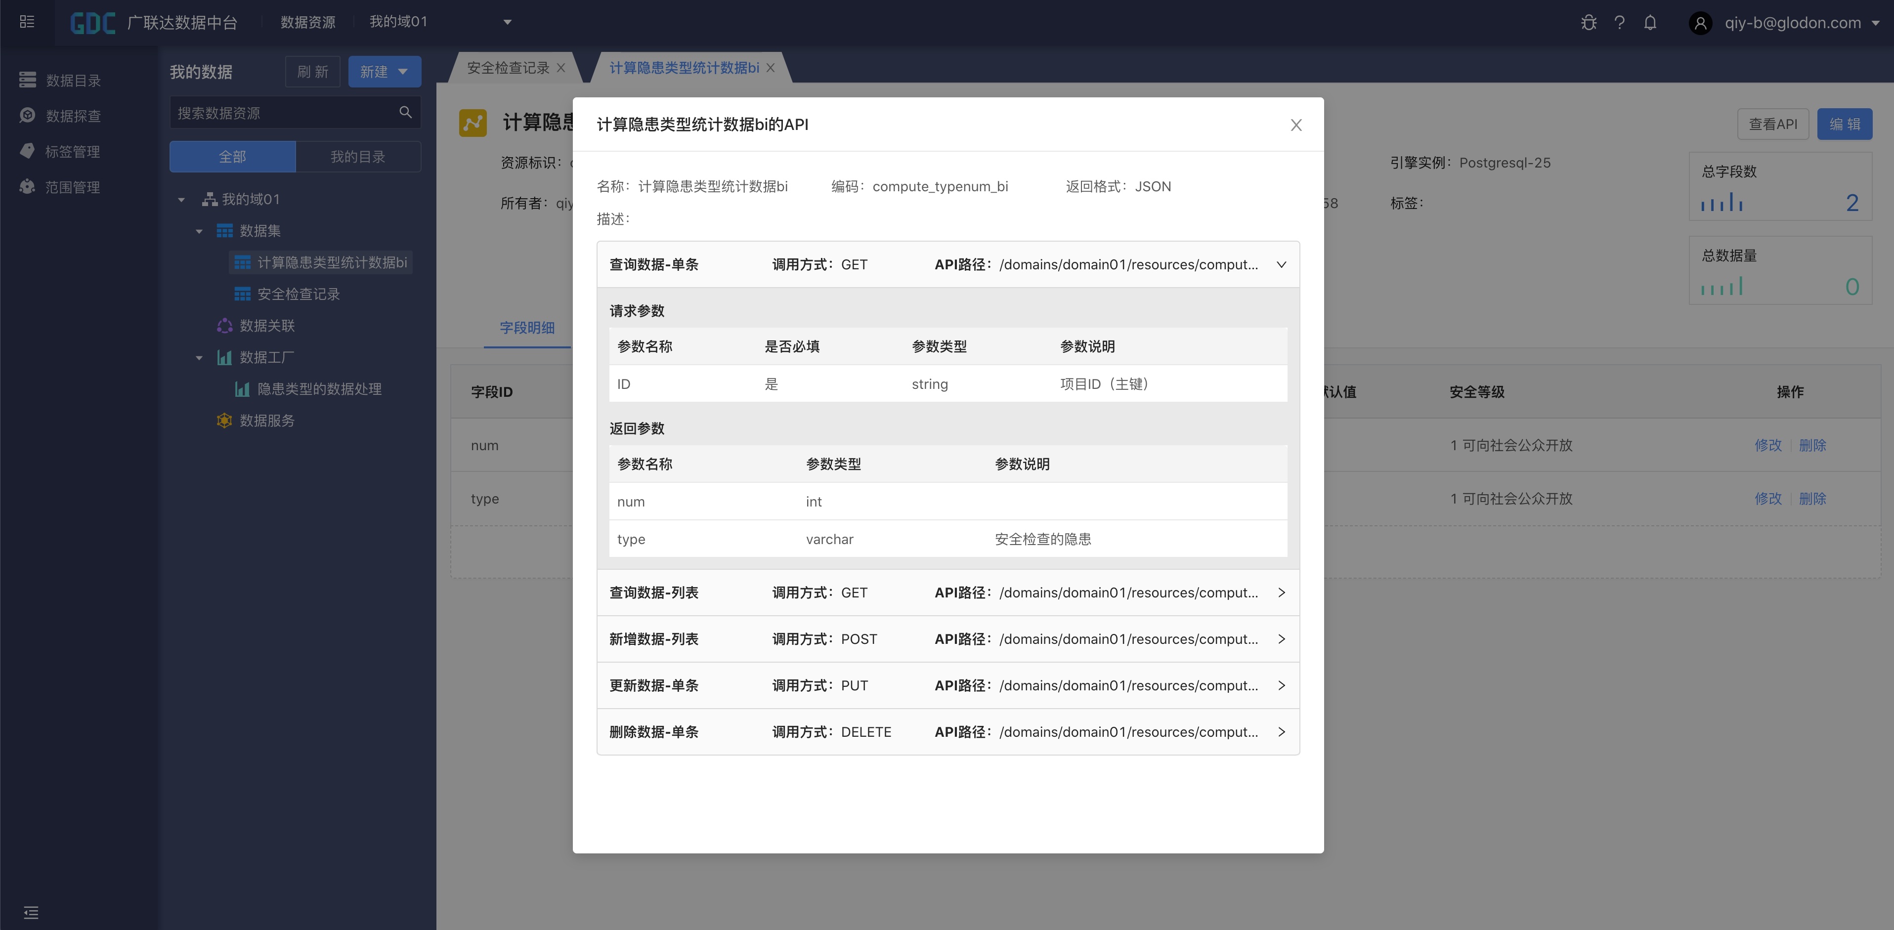
Task: Collapse the 查询数据-单条 API section
Action: click(1281, 265)
